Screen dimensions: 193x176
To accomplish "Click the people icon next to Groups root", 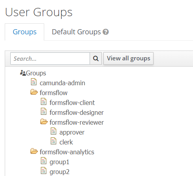I will (x=23, y=73).
